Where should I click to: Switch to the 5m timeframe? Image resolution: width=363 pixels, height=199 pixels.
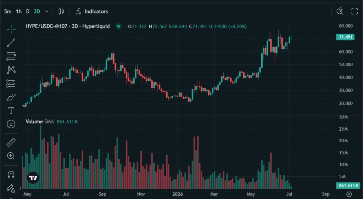click(x=8, y=11)
